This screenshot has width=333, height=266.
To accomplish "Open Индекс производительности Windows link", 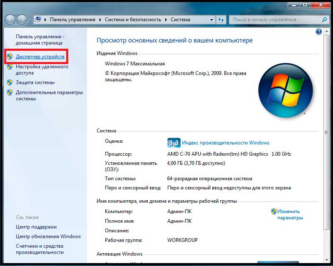I will (225, 143).
